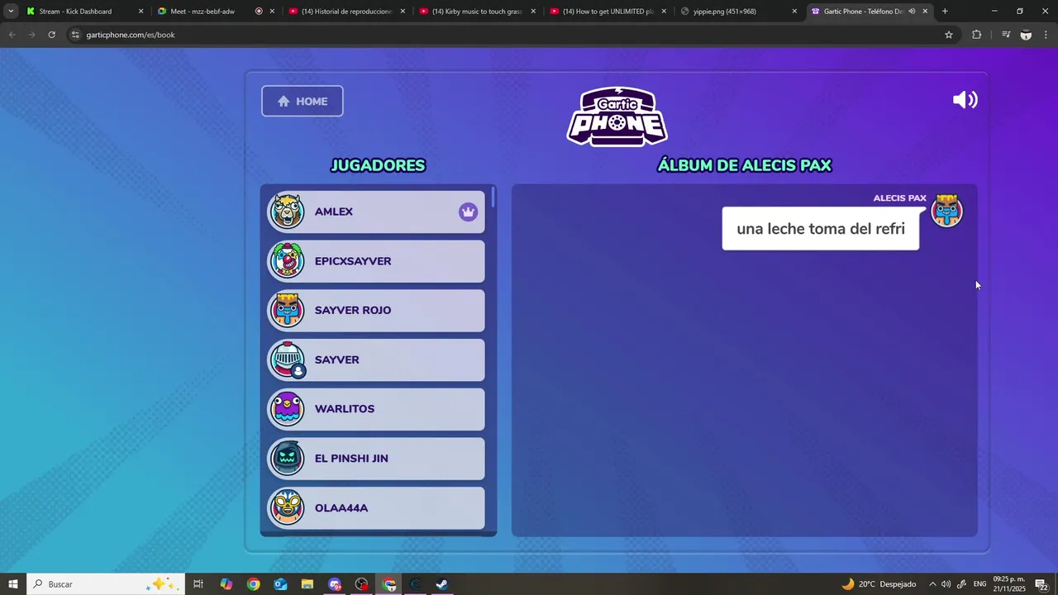Mute the Gartic Phone tab audio icon
1058x595 pixels.
(x=912, y=12)
